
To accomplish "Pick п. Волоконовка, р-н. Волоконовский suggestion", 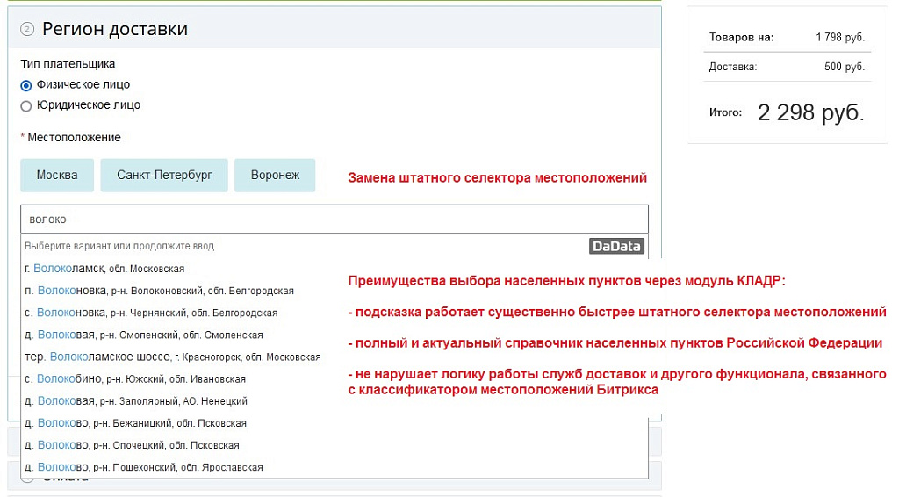I will (159, 291).
